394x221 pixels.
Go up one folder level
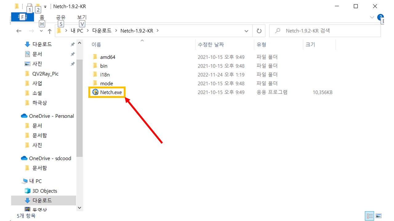[x=50, y=31]
